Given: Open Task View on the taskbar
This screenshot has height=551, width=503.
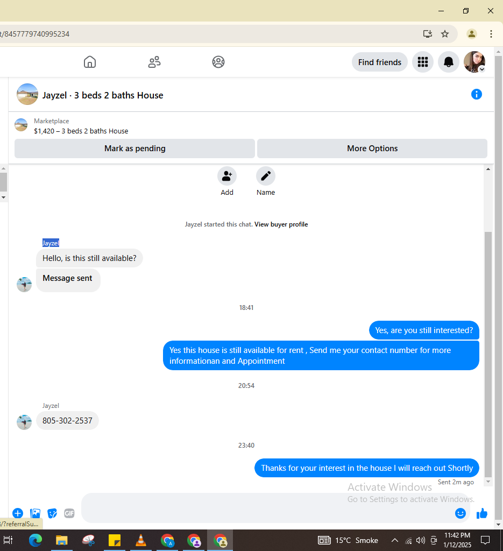Looking at the screenshot, I should (x=8, y=540).
